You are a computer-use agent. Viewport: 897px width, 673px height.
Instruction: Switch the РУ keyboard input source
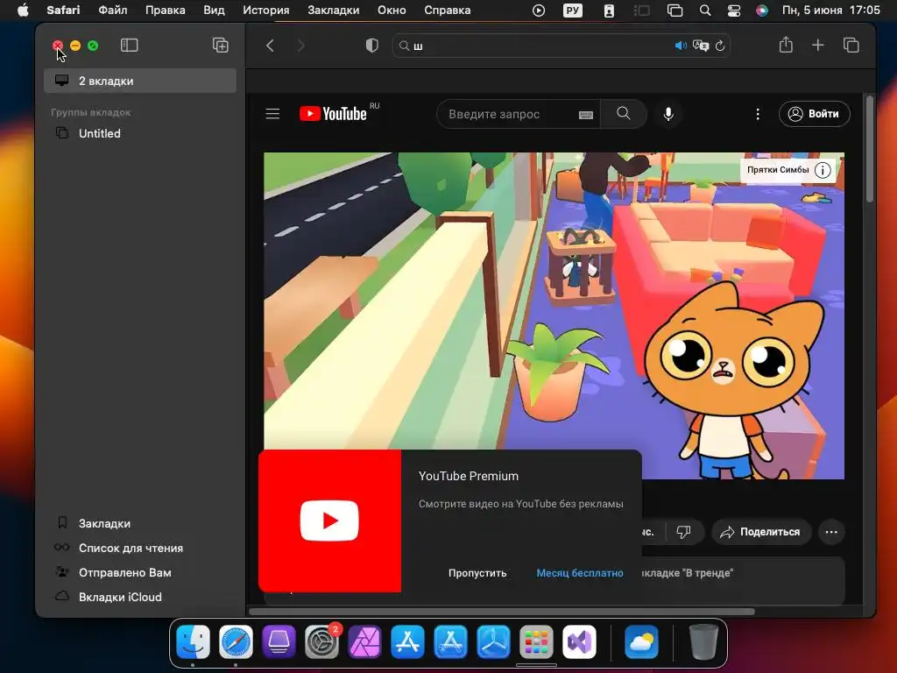pyautogui.click(x=573, y=11)
